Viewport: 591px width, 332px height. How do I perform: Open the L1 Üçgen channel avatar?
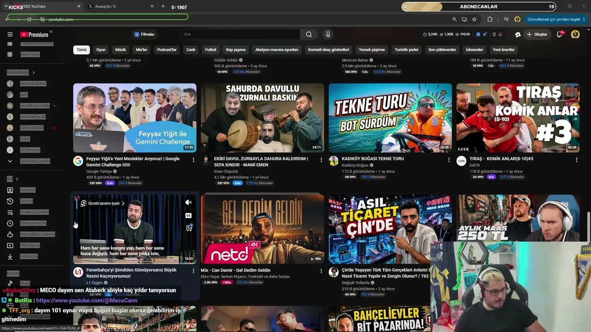click(78, 273)
